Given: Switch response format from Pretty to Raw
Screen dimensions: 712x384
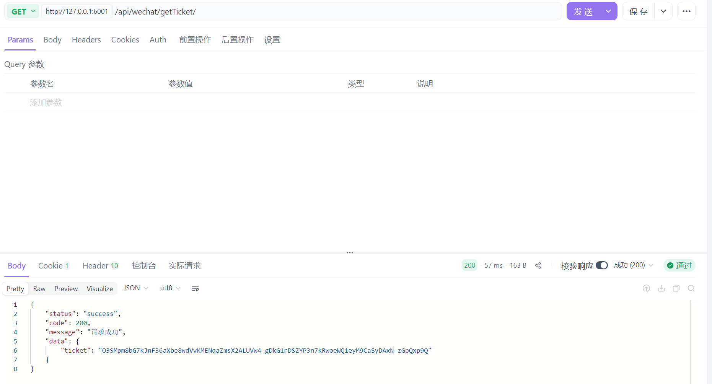Looking at the screenshot, I should pyautogui.click(x=39, y=288).
